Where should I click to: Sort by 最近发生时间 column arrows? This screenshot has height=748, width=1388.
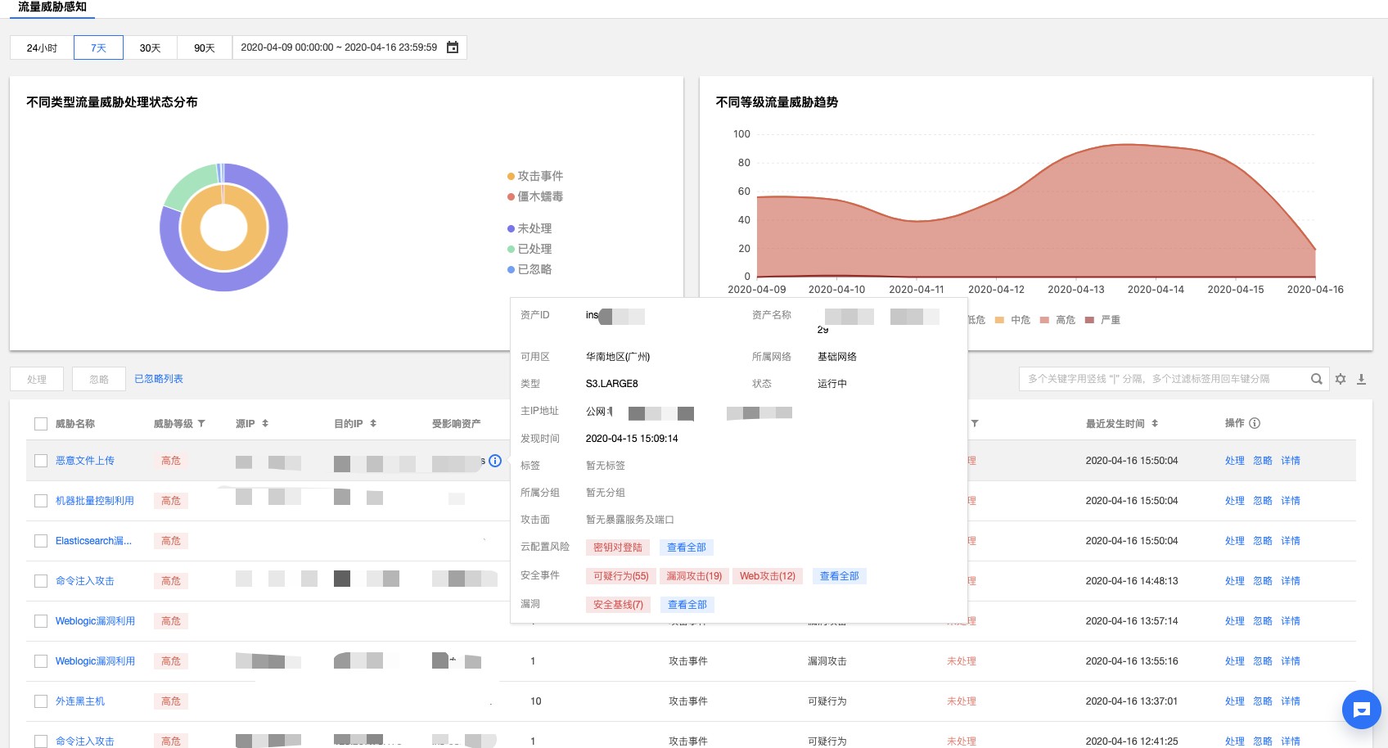coord(1155,423)
